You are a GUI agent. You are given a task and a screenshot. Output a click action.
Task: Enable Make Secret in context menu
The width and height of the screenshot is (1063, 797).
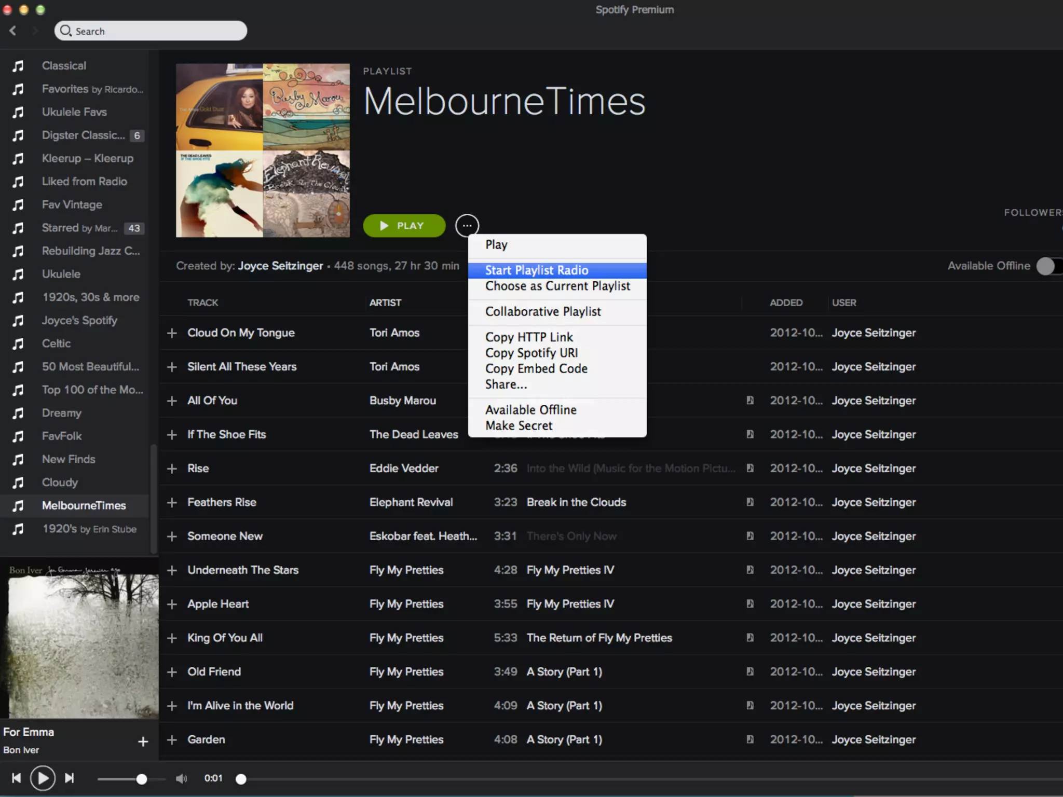(519, 425)
